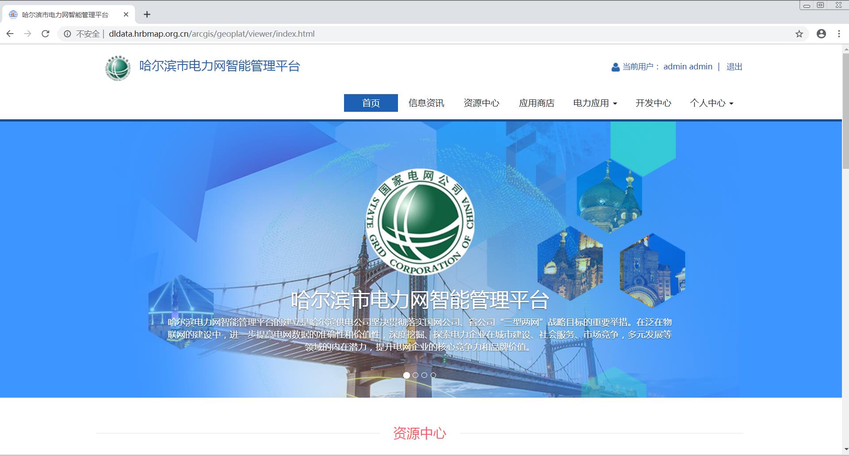849x456 pixels.
Task: Switch to the fourth carousel slide dot
Action: coord(433,375)
